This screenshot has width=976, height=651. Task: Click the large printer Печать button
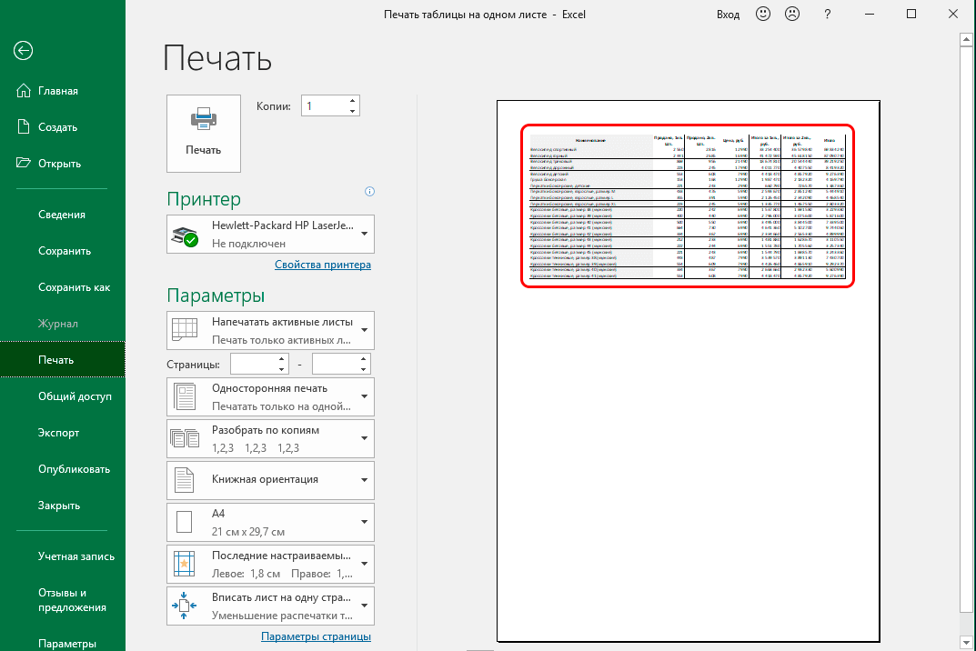(x=204, y=134)
